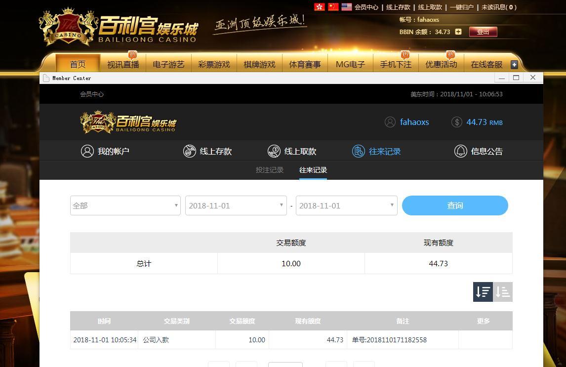The height and width of the screenshot is (367, 566).
Task: Minimize the Member Center window
Action: 501,78
